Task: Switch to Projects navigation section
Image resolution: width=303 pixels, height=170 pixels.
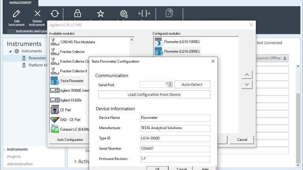Action: [x=14, y=157]
